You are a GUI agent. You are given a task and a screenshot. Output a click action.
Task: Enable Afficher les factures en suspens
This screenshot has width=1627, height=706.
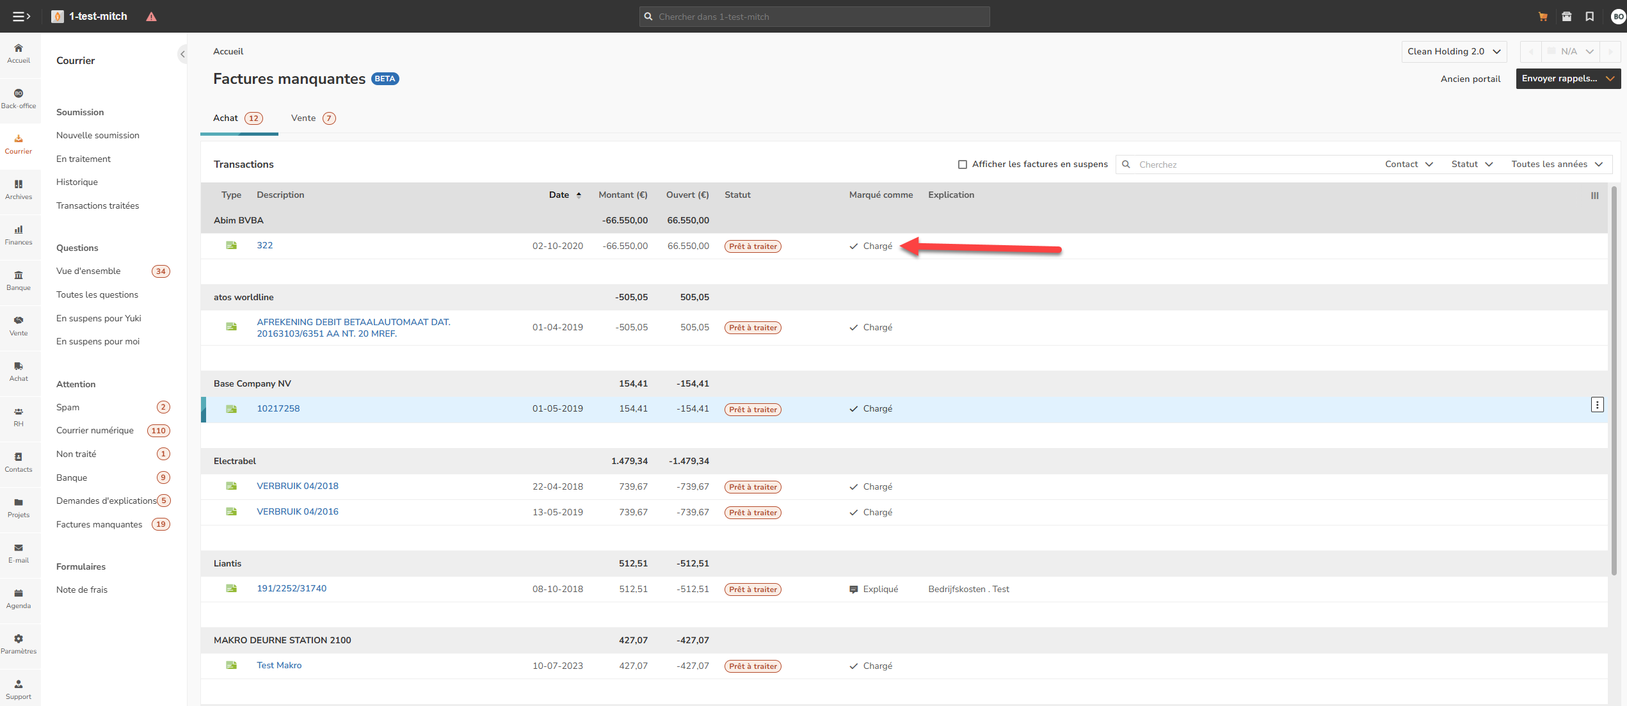point(962,164)
